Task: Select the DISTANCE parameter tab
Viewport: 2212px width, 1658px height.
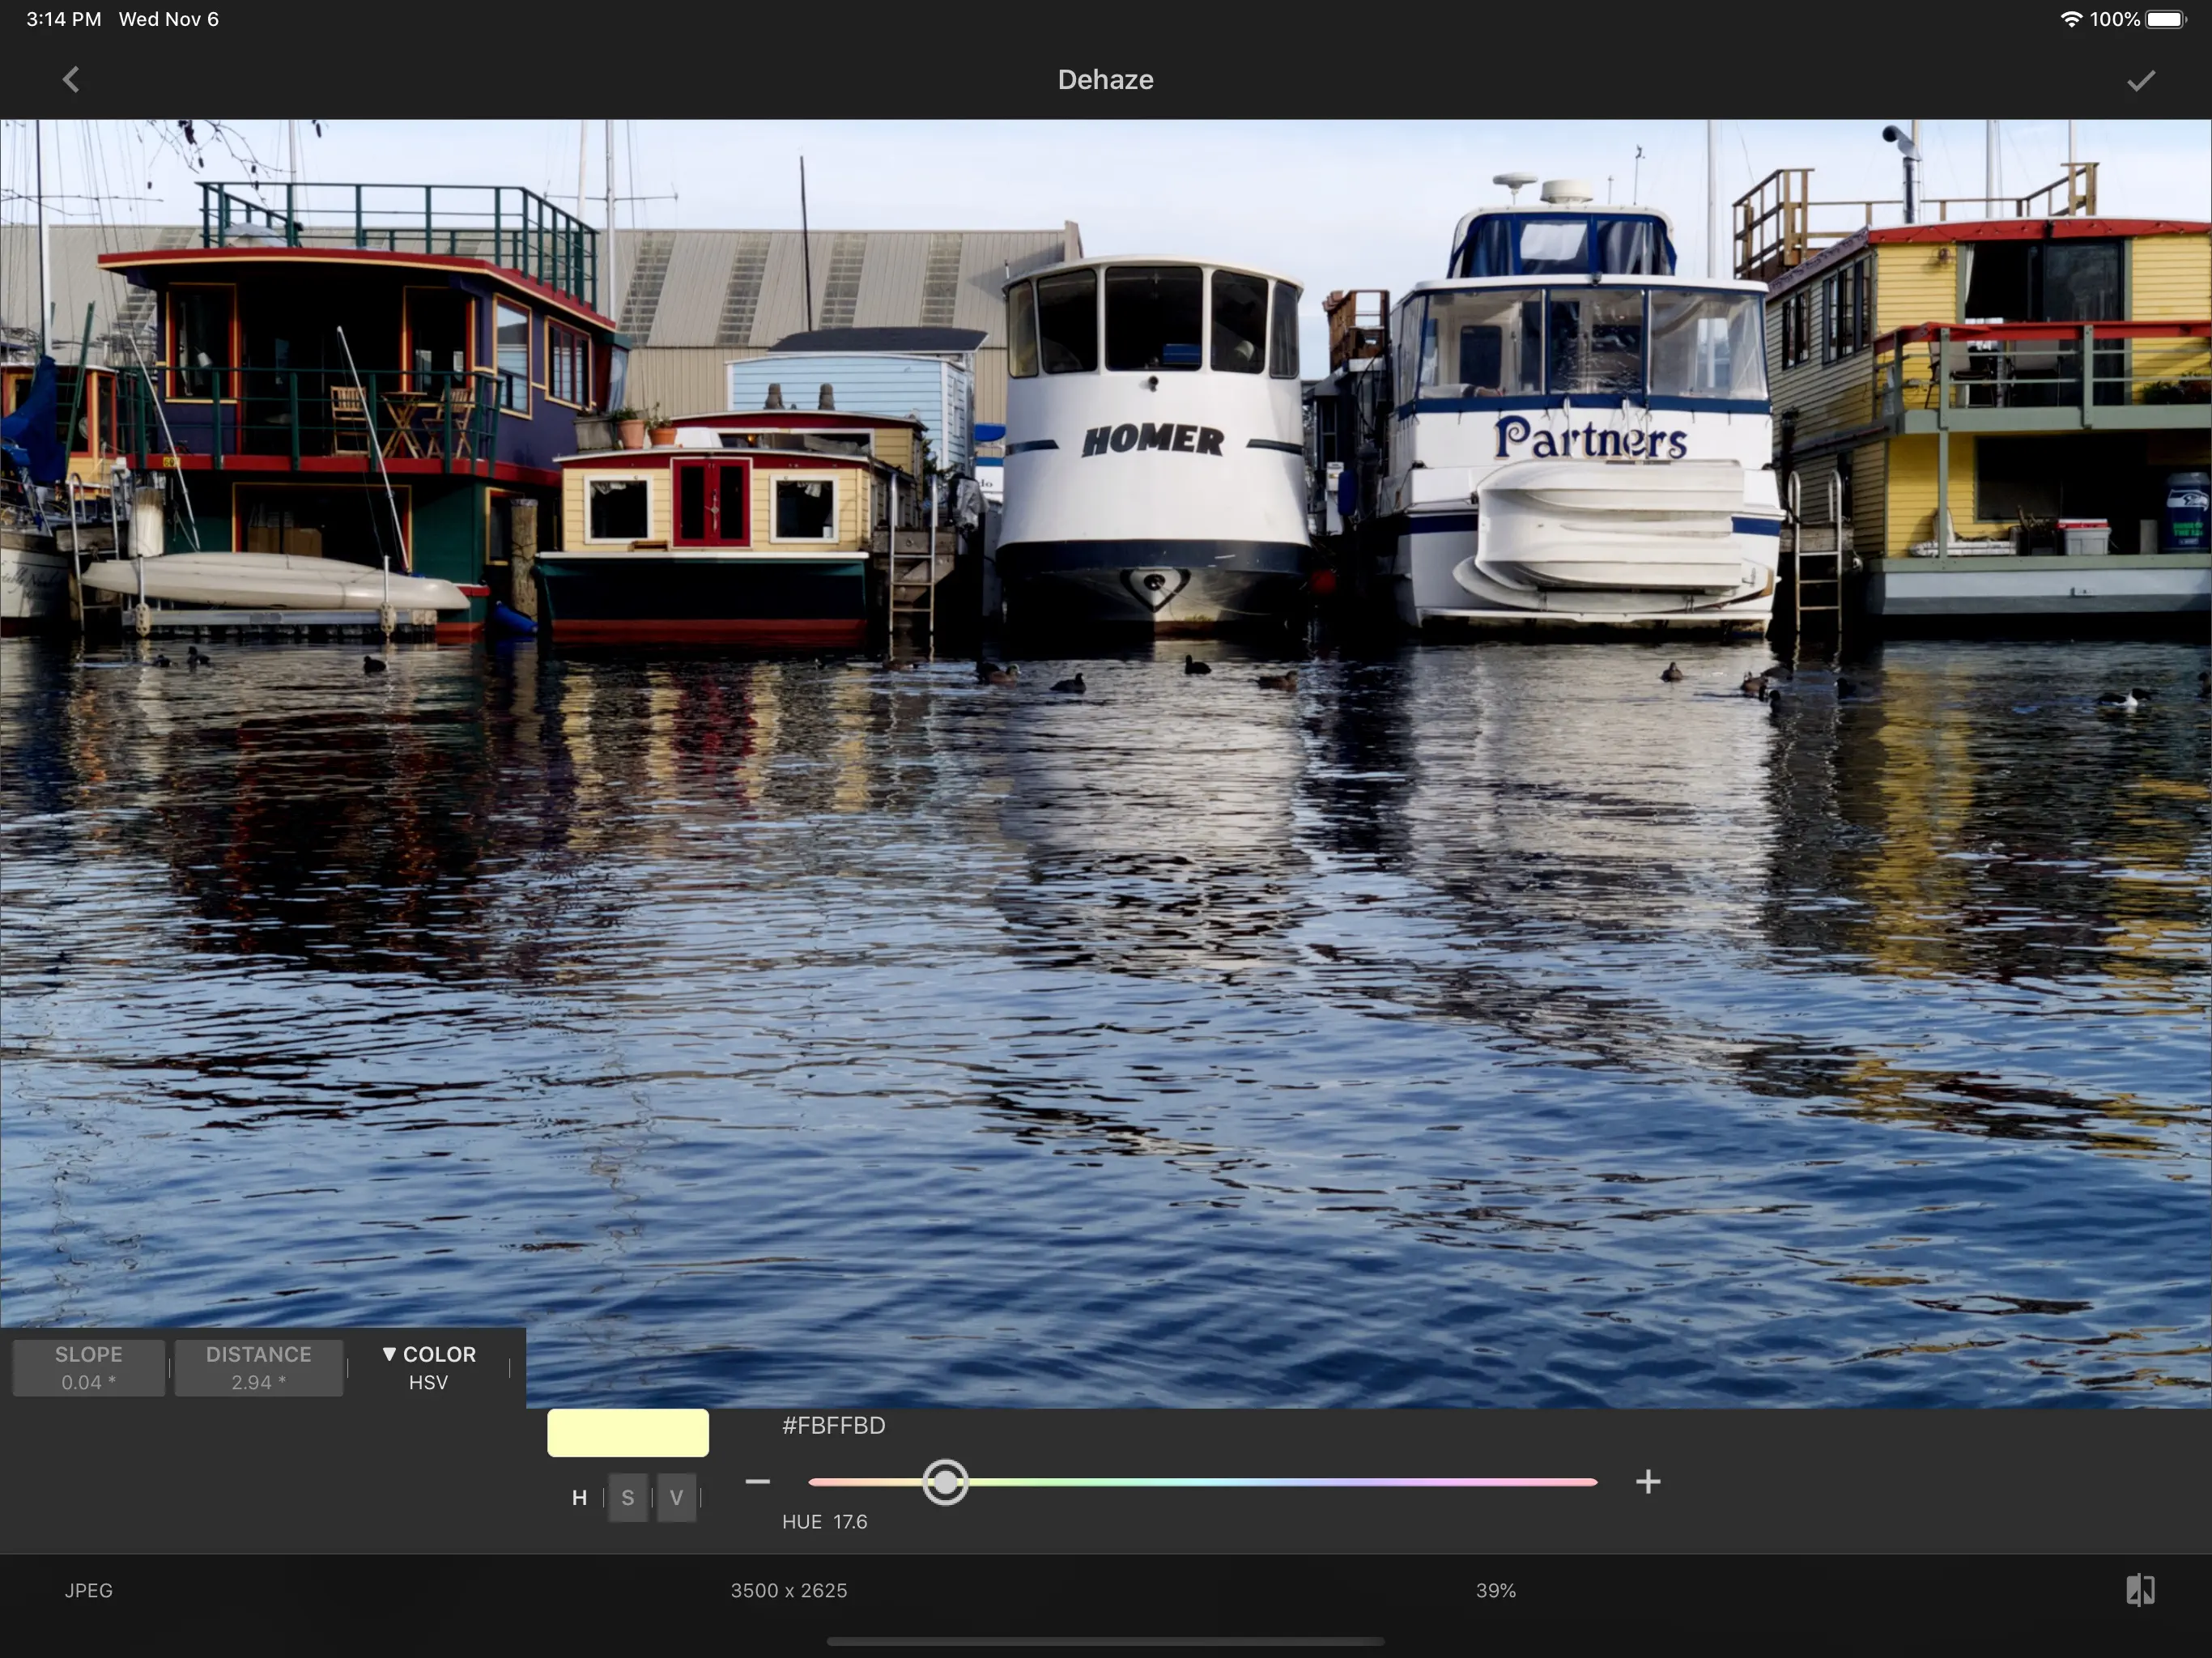Action: [x=258, y=1367]
